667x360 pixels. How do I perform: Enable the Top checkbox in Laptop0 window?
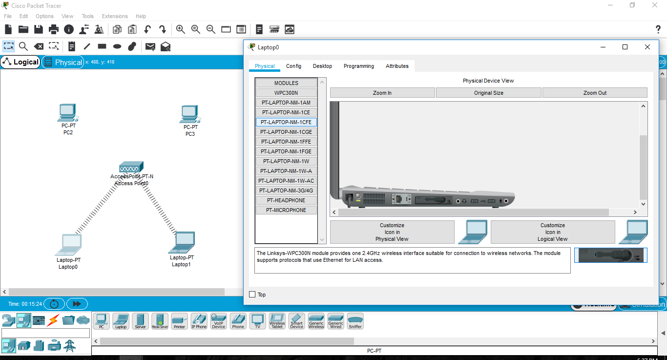(252, 295)
